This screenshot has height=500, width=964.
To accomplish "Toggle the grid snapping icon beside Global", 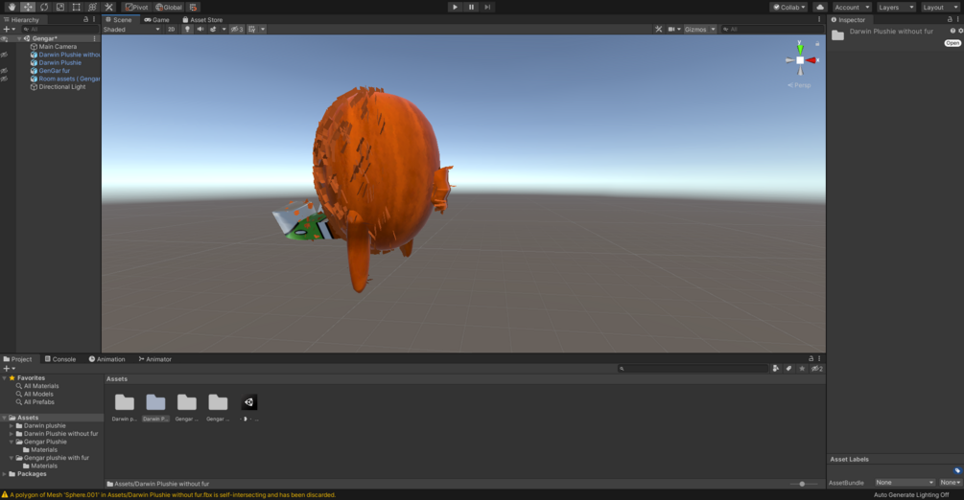I will (193, 7).
